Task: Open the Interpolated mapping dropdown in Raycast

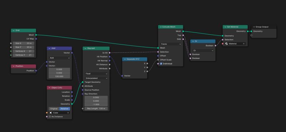Action: [x=96, y=78]
